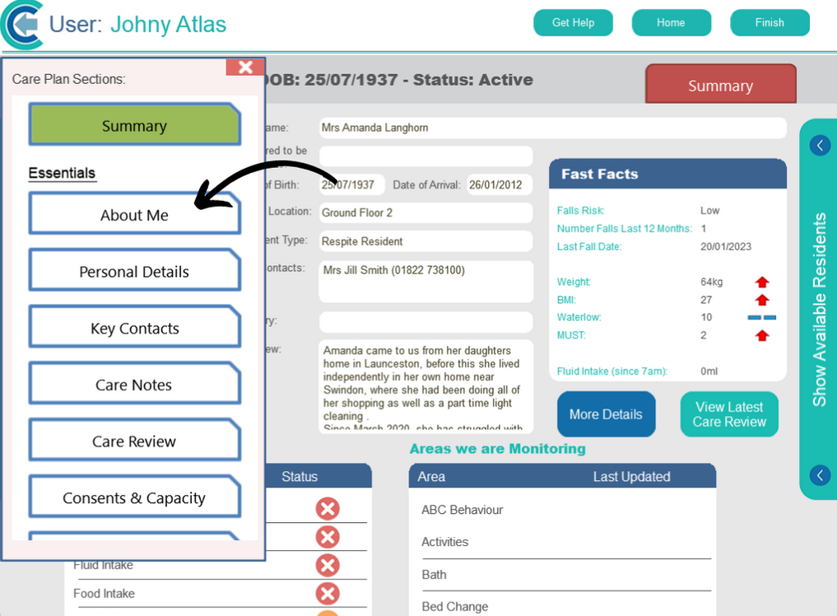837x616 pixels.
Task: Open the Personal Details section
Action: 134,272
